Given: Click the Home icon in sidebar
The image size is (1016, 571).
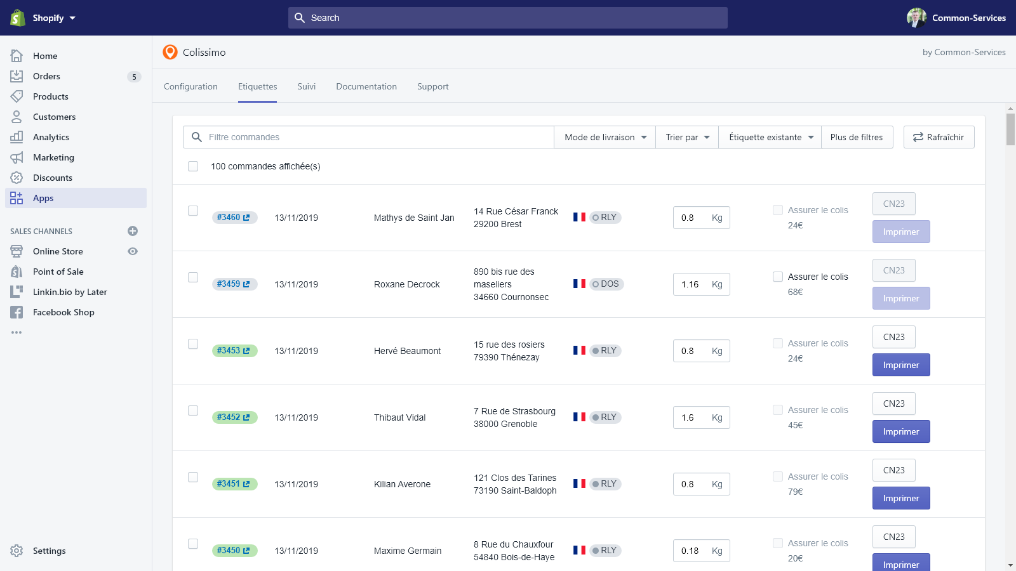Looking at the screenshot, I should click(17, 56).
